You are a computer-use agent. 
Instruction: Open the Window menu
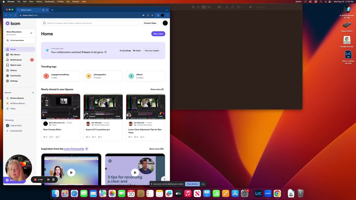coord(76,2)
